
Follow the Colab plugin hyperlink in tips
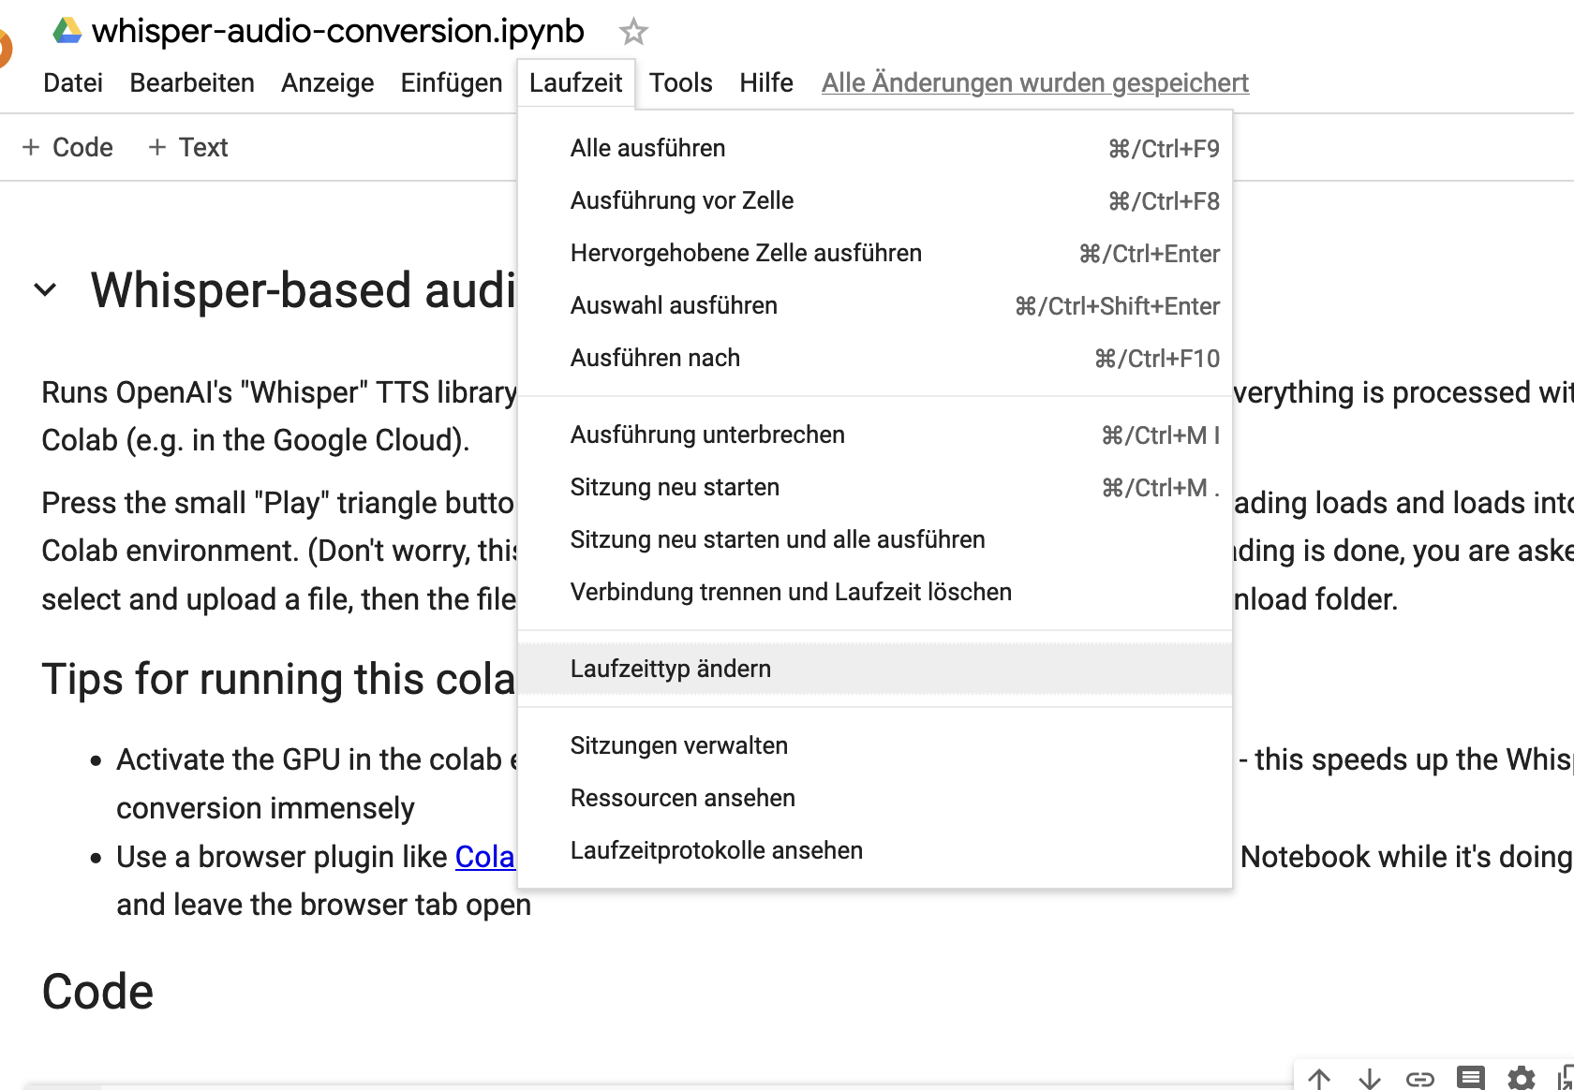485,857
